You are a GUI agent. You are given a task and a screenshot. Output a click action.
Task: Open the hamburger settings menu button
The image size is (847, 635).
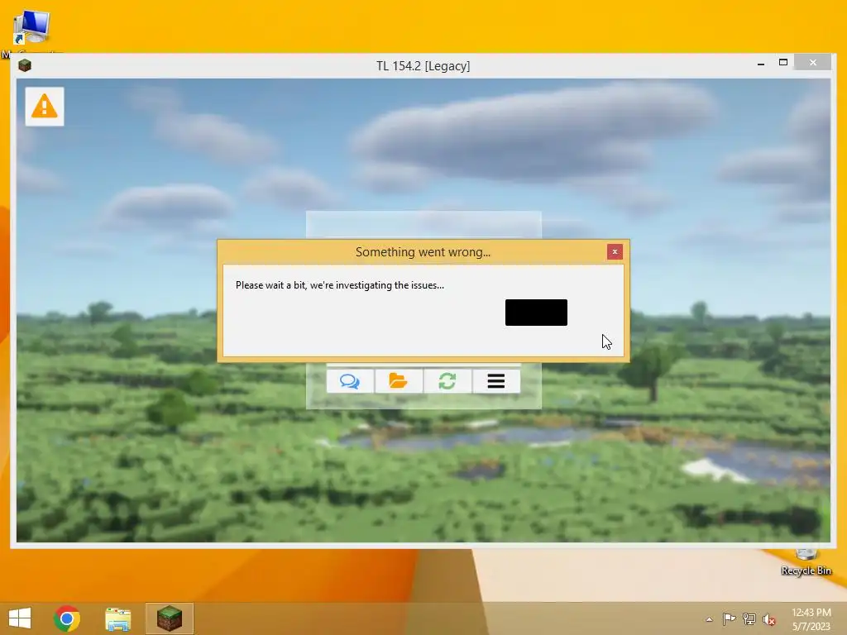(496, 381)
